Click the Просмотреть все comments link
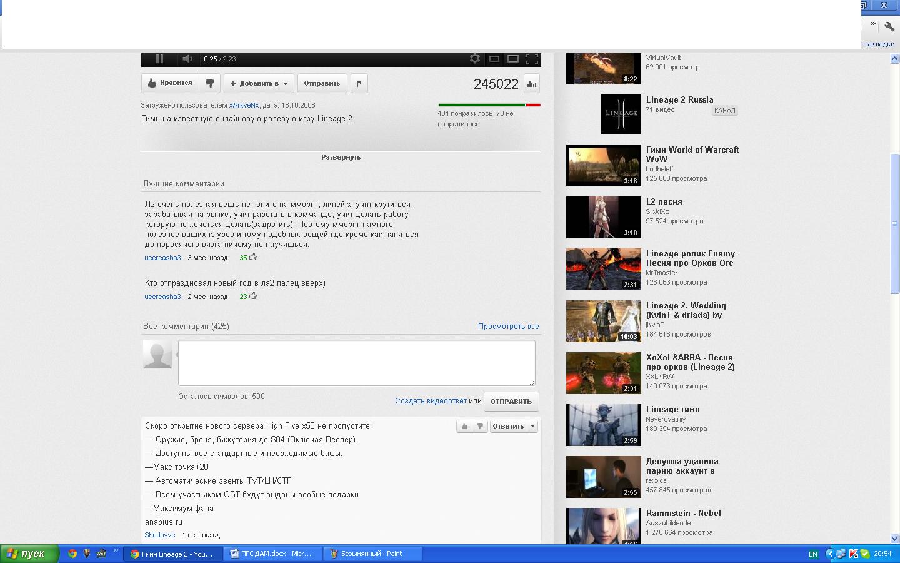 pyautogui.click(x=508, y=327)
